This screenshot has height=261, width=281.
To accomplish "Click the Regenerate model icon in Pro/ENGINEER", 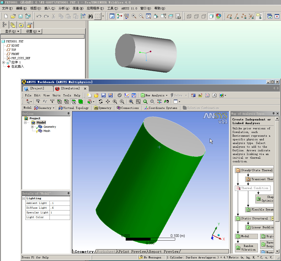I will tap(83, 16).
